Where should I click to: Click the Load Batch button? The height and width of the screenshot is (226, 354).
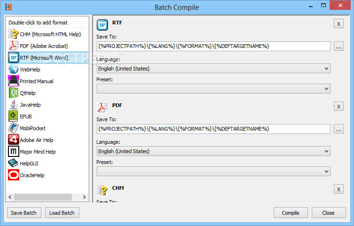pos(62,213)
